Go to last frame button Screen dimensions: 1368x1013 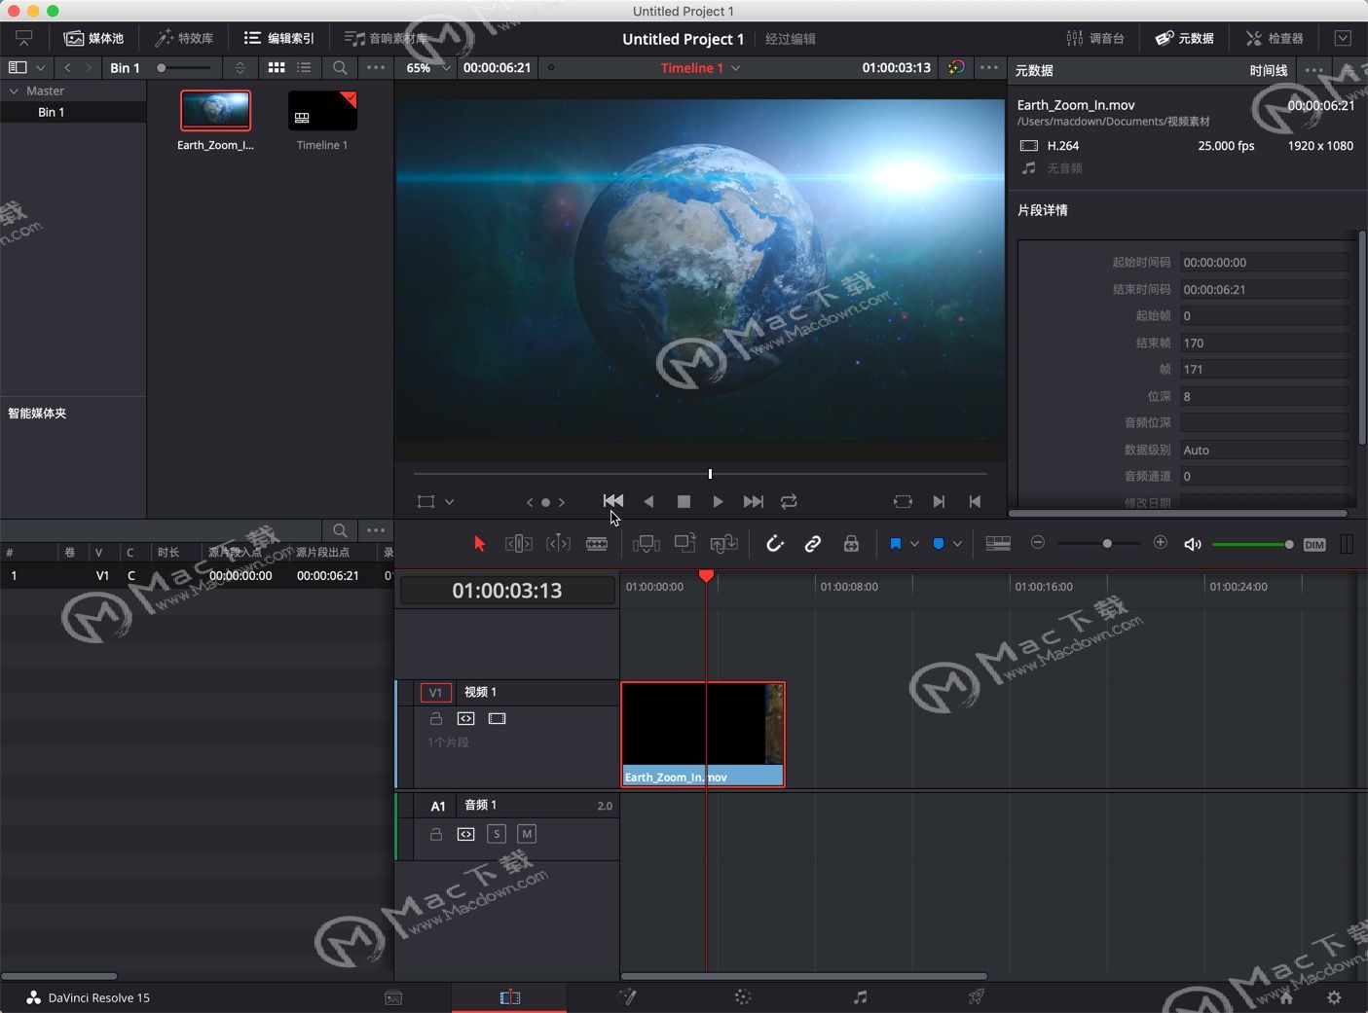click(x=753, y=501)
